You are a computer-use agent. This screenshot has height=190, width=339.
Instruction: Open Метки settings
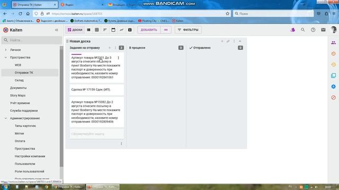point(19,134)
